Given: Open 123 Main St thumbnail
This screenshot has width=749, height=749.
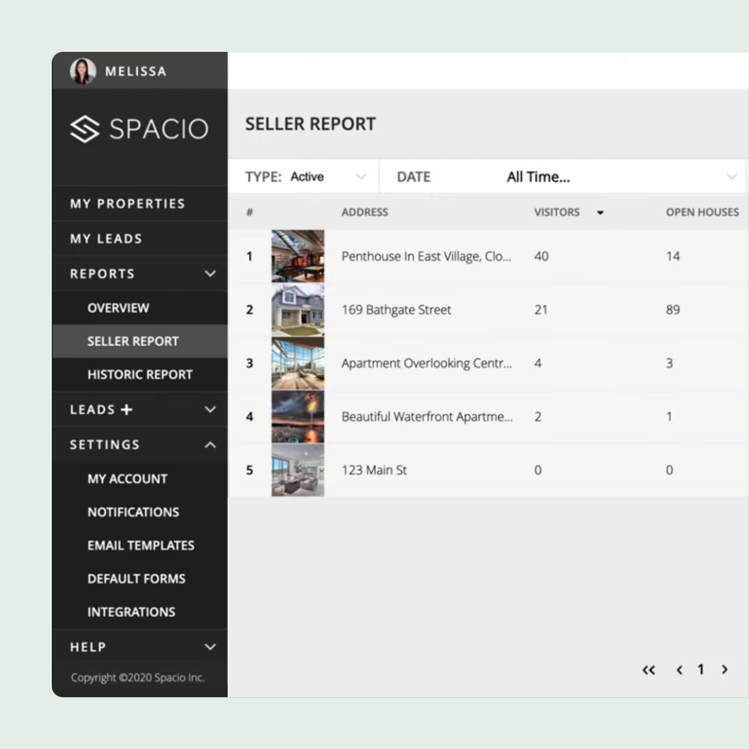Looking at the screenshot, I should [x=298, y=471].
